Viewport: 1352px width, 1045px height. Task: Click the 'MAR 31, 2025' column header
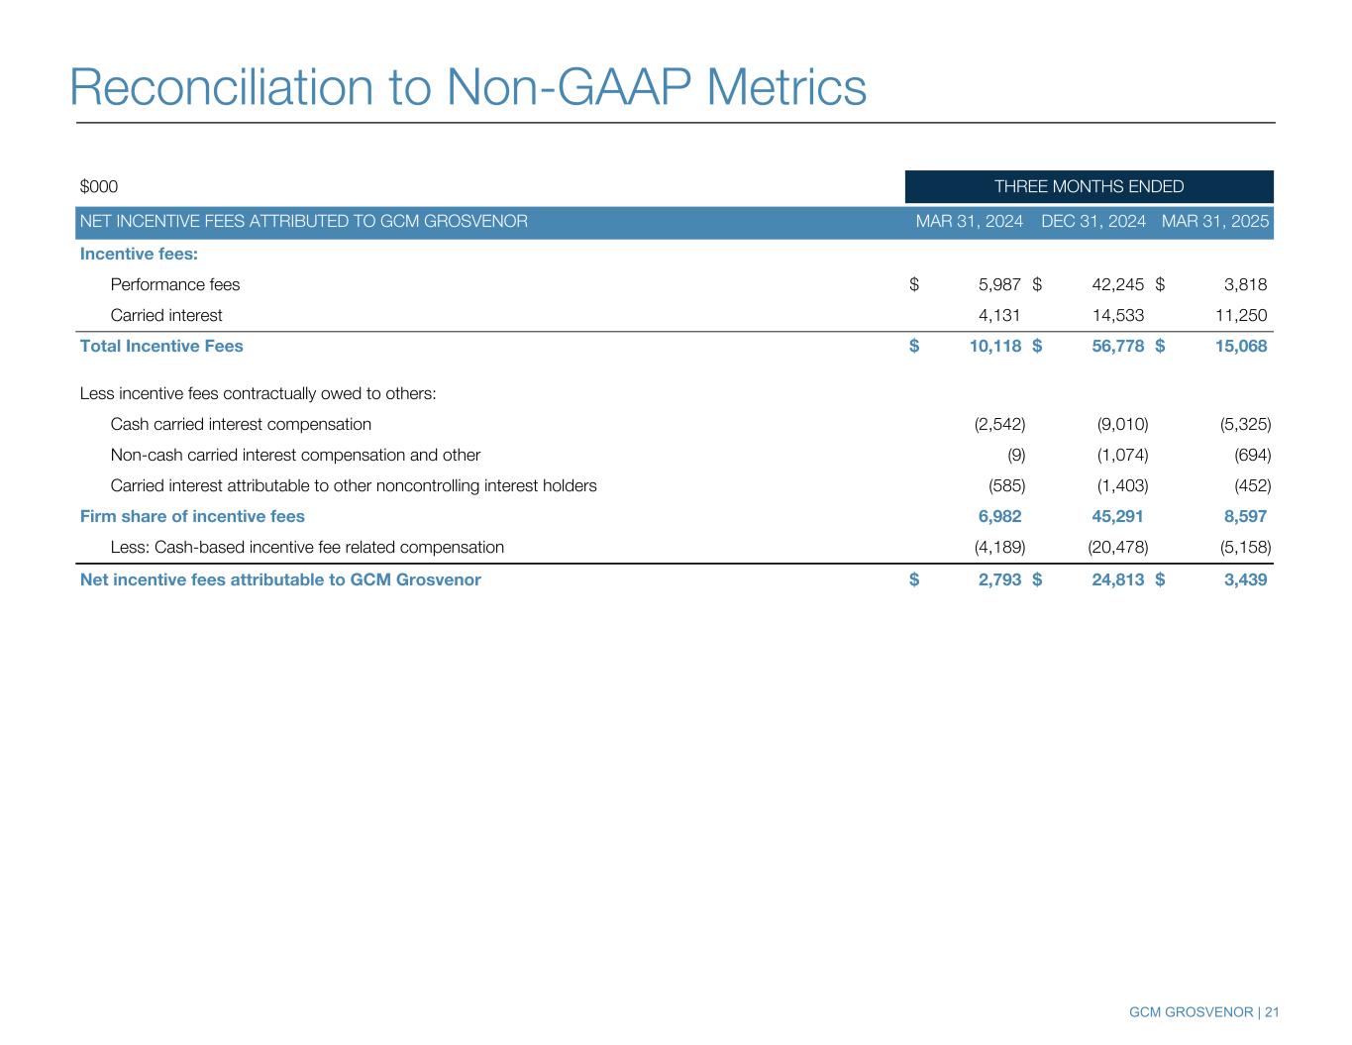tap(1214, 222)
